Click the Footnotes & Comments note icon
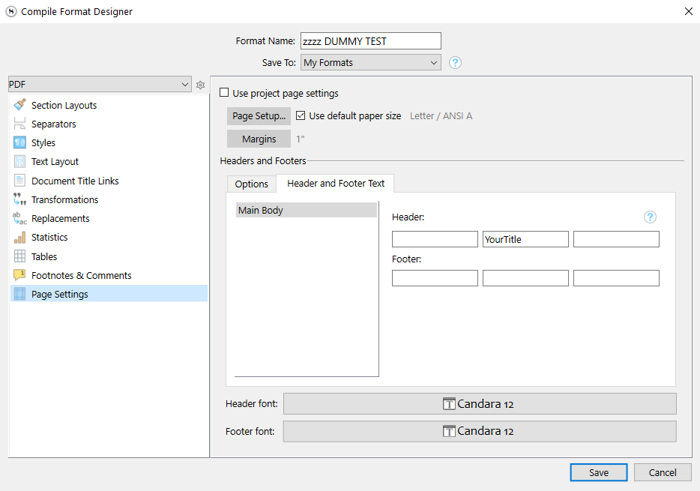700x491 pixels. (19, 275)
